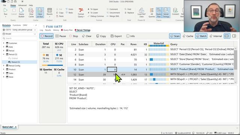Click Debug Commas

pos(96,16)
